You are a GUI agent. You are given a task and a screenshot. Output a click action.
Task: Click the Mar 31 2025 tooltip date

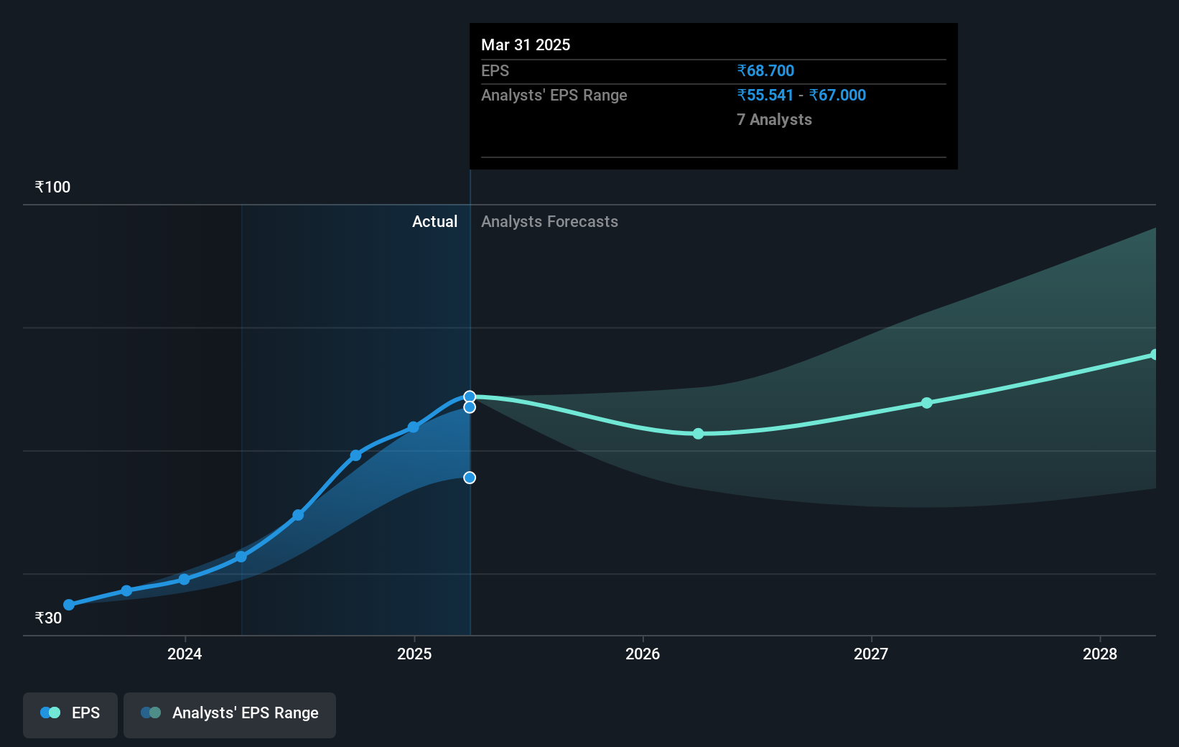click(526, 45)
